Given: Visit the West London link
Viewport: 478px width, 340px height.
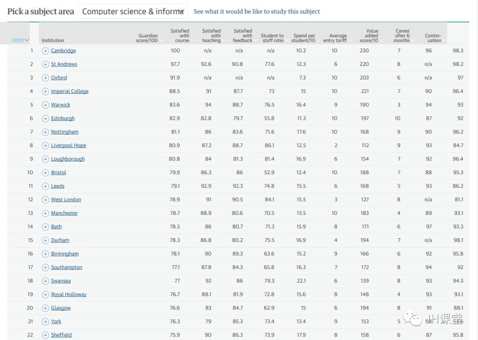Looking at the screenshot, I should 66,199.
